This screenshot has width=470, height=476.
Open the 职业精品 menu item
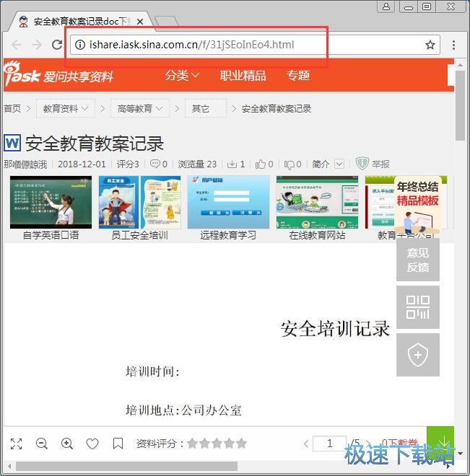tap(243, 76)
